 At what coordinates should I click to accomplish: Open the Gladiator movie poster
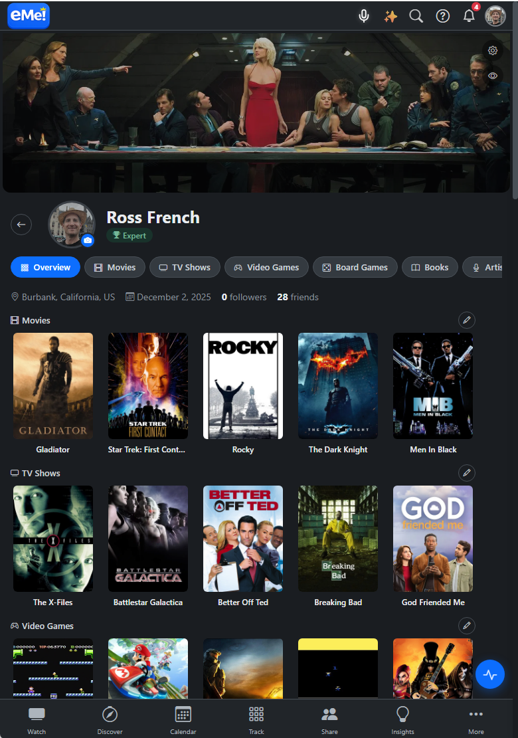53,386
